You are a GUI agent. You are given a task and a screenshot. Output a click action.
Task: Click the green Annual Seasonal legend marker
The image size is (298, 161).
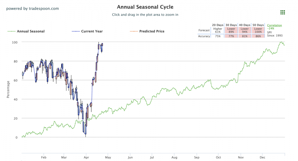coord(11,31)
